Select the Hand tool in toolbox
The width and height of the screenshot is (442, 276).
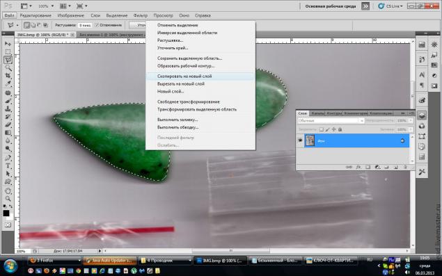click(8, 190)
